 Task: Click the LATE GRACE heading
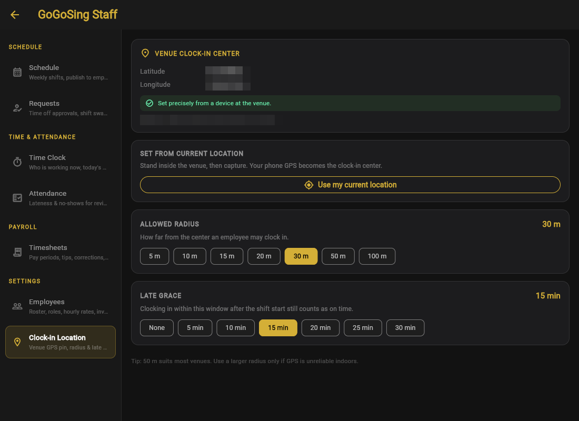161,296
